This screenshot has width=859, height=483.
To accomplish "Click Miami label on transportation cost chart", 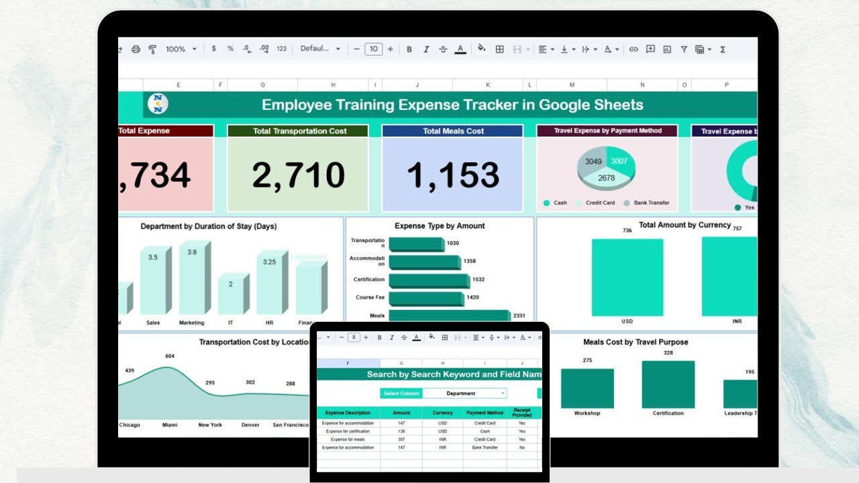I will point(170,425).
